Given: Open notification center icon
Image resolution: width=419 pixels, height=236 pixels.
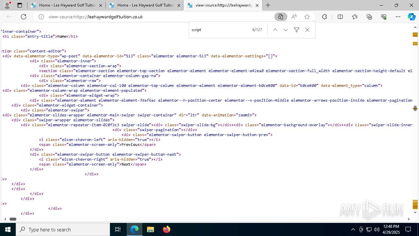Looking at the screenshot, I should point(408,229).
